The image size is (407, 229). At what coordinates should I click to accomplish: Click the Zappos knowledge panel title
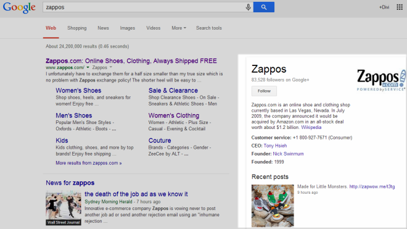(269, 69)
